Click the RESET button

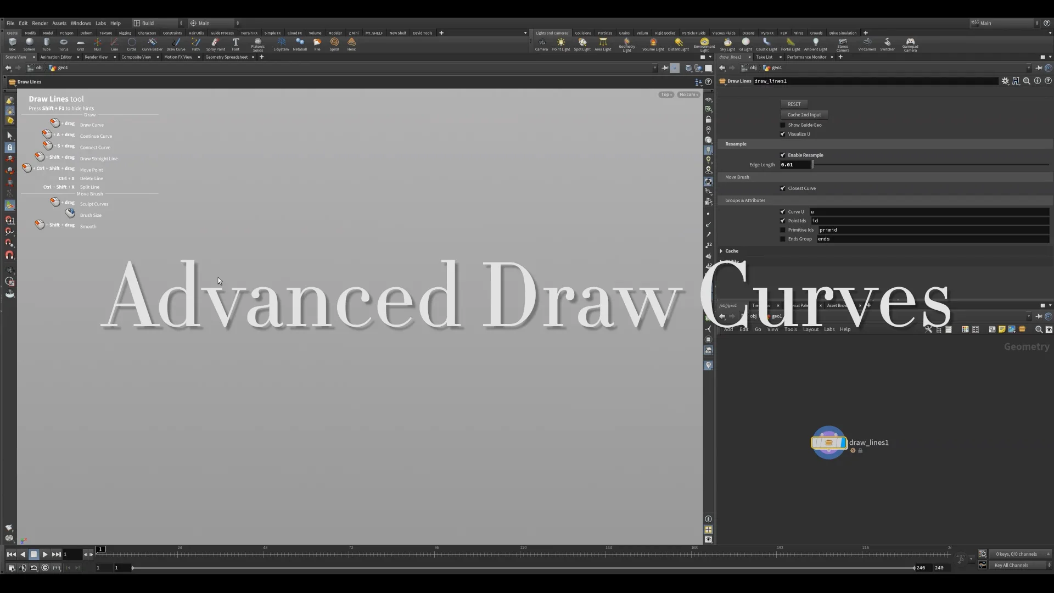click(x=794, y=104)
